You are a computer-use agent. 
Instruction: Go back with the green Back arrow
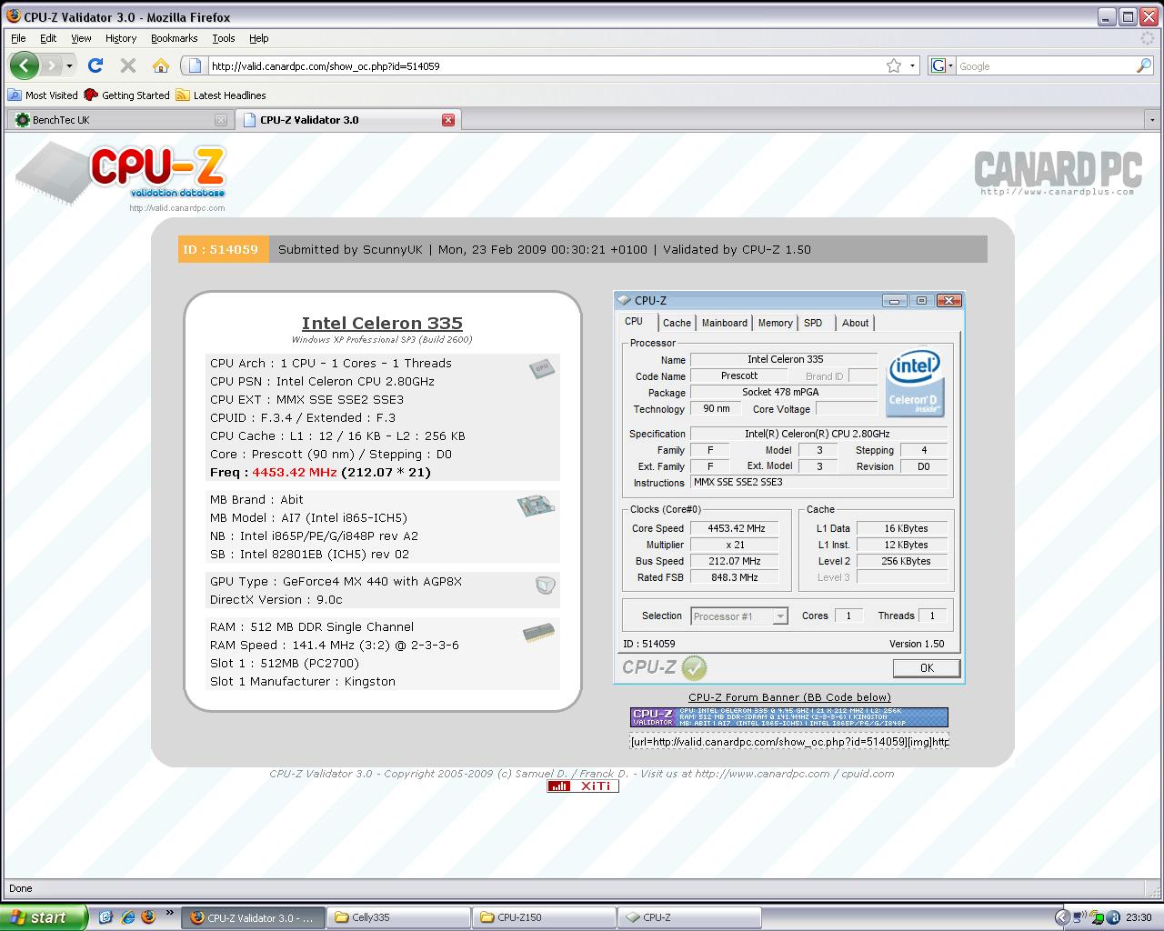25,65
